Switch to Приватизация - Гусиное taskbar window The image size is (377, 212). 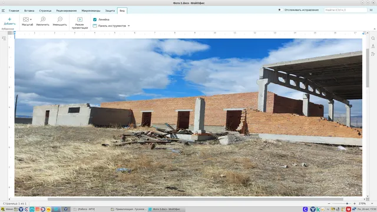[128, 209]
